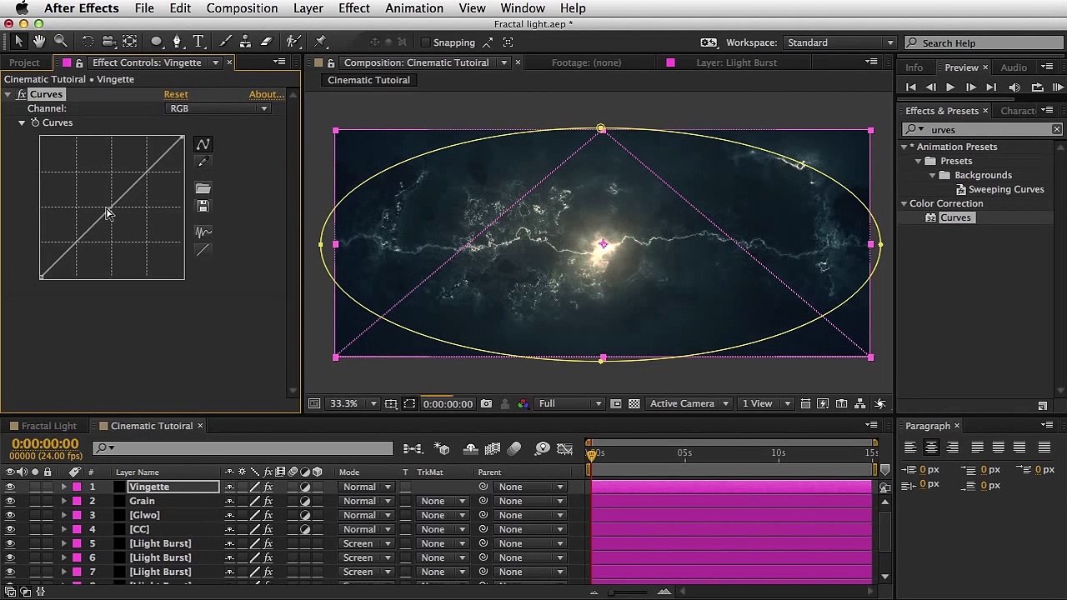
Task: Click the timeline current time indicator
Action: point(592,454)
